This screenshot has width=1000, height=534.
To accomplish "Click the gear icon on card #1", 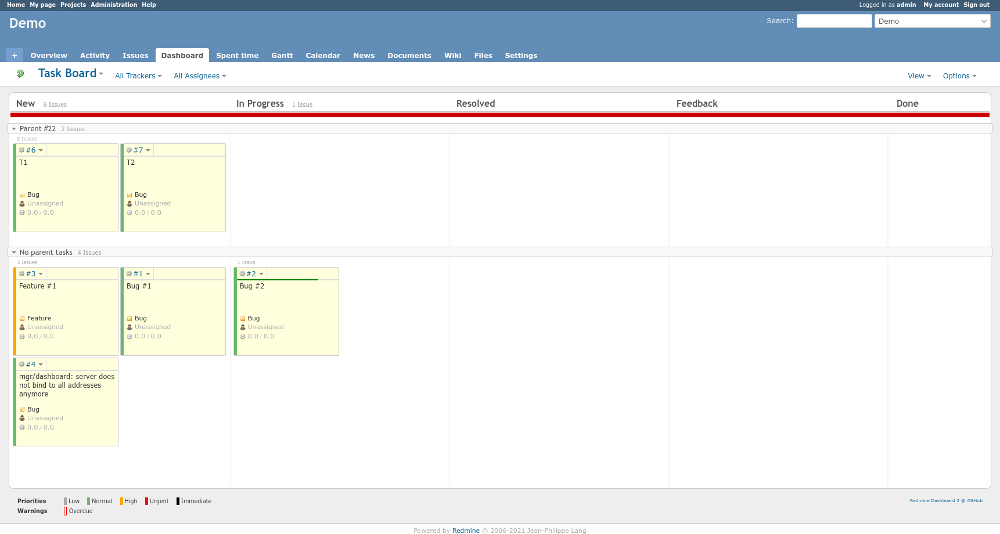I will [x=129, y=274].
